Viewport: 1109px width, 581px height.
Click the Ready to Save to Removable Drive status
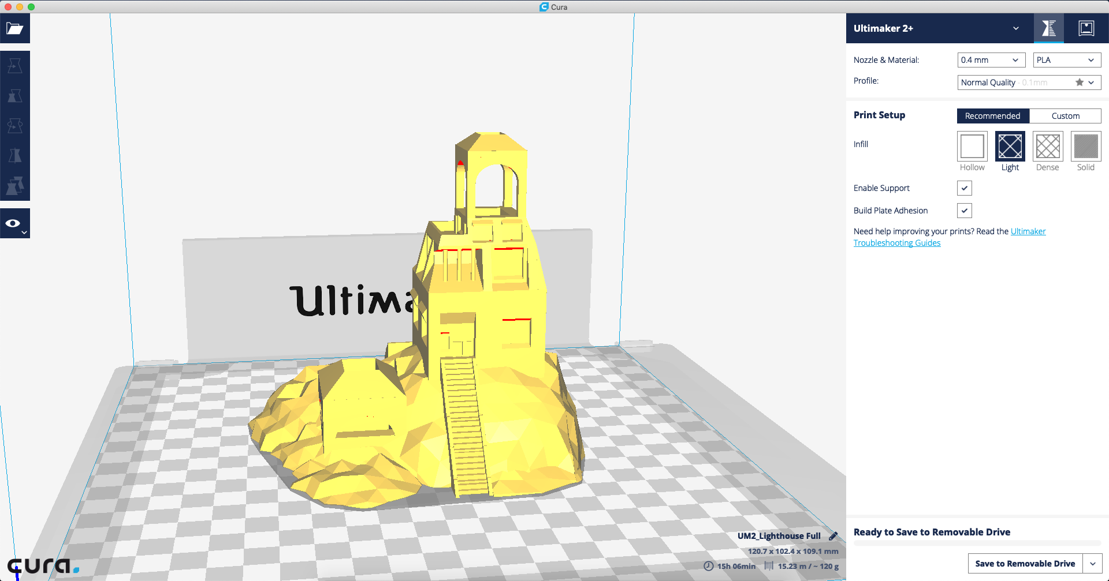coord(932,532)
